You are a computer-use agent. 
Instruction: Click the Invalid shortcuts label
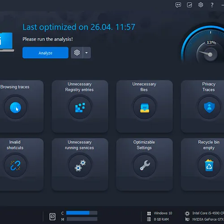coord(15,145)
